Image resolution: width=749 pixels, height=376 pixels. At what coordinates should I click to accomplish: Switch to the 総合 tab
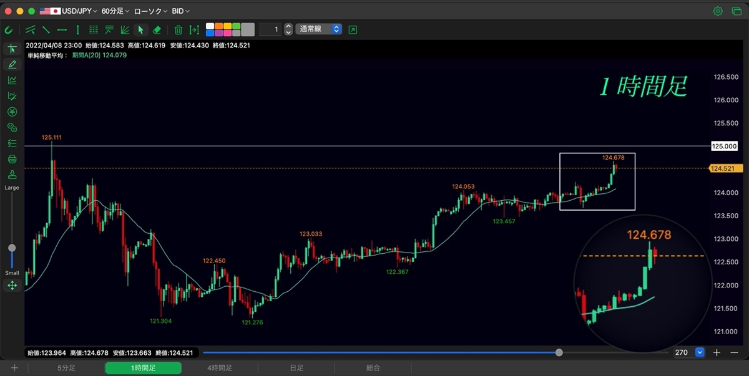tap(373, 368)
